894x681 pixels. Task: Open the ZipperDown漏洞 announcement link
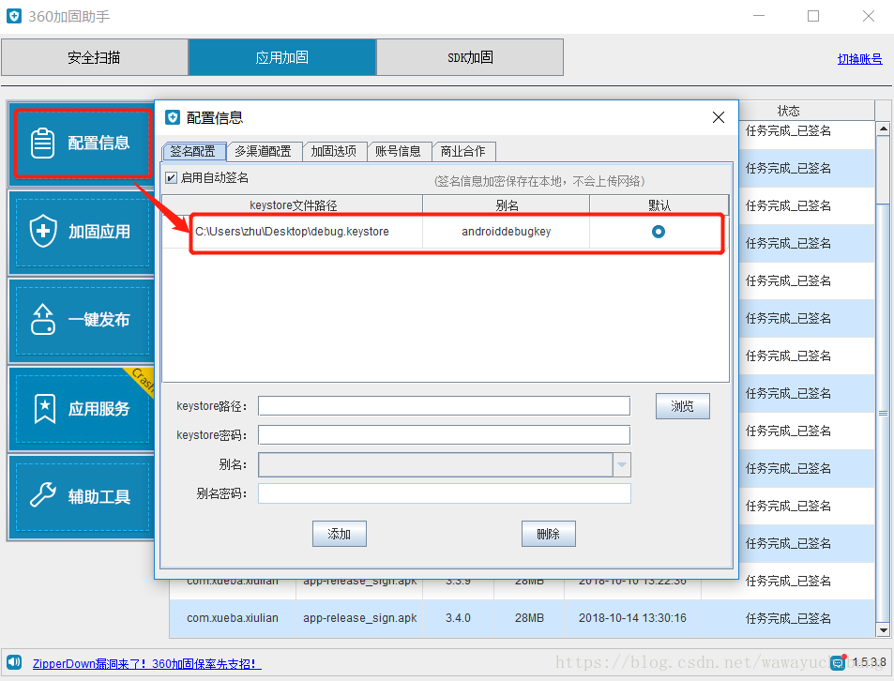(x=147, y=663)
